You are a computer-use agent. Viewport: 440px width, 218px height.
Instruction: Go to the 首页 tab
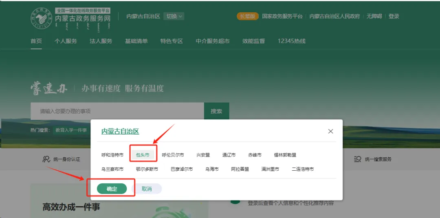pos(36,41)
